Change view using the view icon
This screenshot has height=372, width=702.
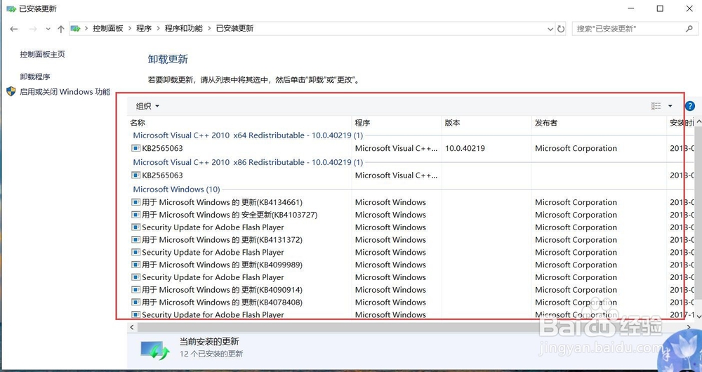656,106
